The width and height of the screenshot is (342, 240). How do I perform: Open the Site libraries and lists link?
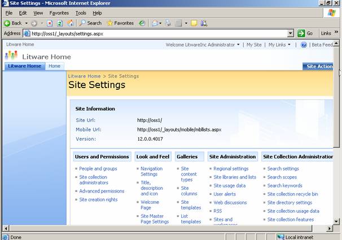point(235,177)
